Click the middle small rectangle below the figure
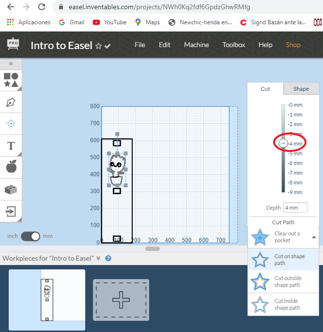This screenshot has width=323, height=332. [x=117, y=191]
